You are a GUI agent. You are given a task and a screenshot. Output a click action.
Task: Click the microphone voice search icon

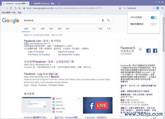click(x=103, y=20)
